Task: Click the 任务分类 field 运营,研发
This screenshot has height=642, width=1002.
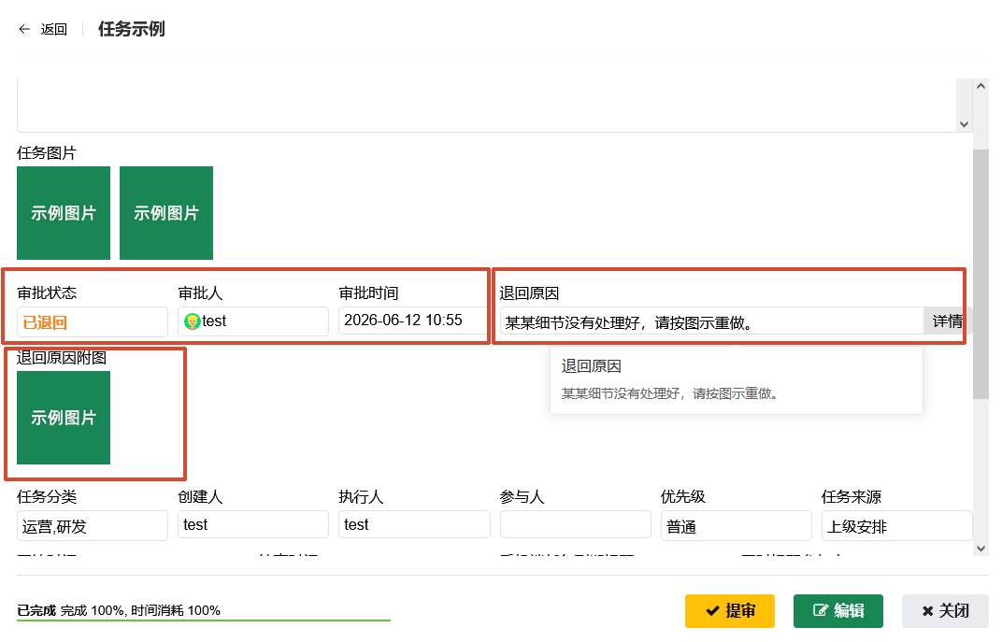Action: tap(92, 526)
